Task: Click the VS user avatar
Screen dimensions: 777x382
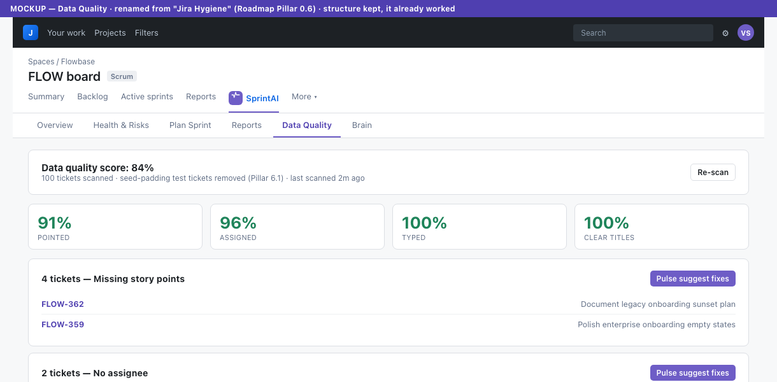Action: pyautogui.click(x=746, y=32)
